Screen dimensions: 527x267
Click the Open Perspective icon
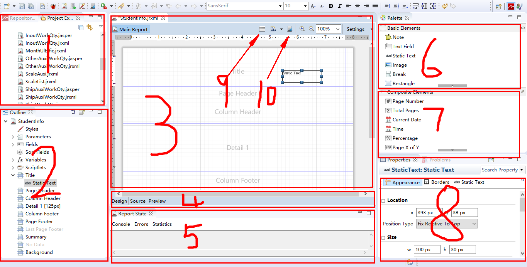(499, 6)
